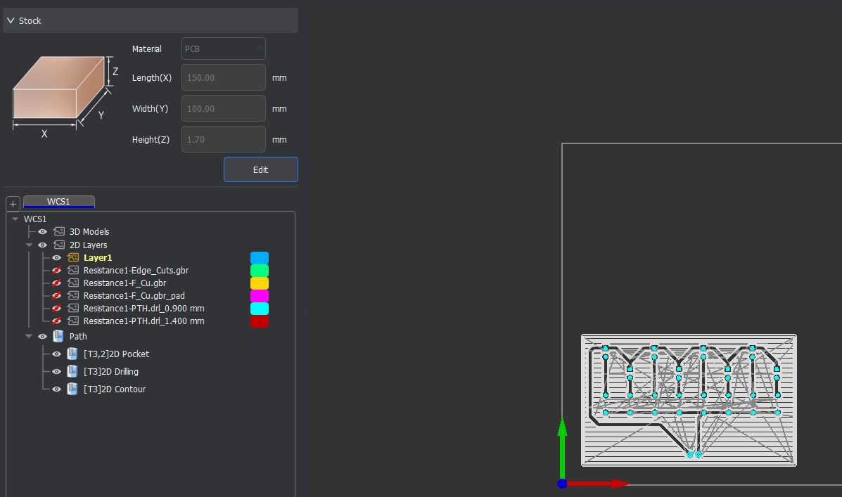This screenshot has height=497, width=842.
Task: Show the hidden Resistance1-F_Cu.gbr layer
Action: (57, 283)
